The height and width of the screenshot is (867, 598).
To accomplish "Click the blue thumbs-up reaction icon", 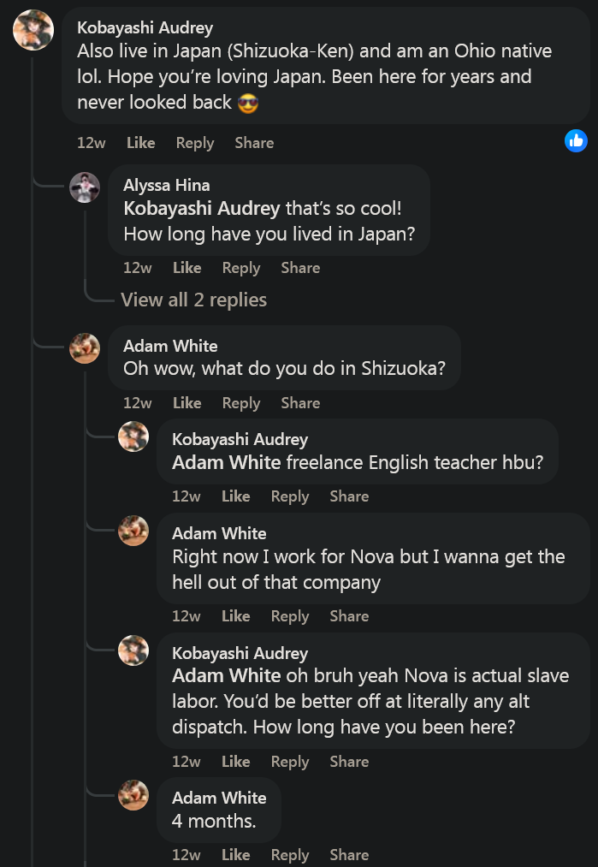I will tap(576, 141).
